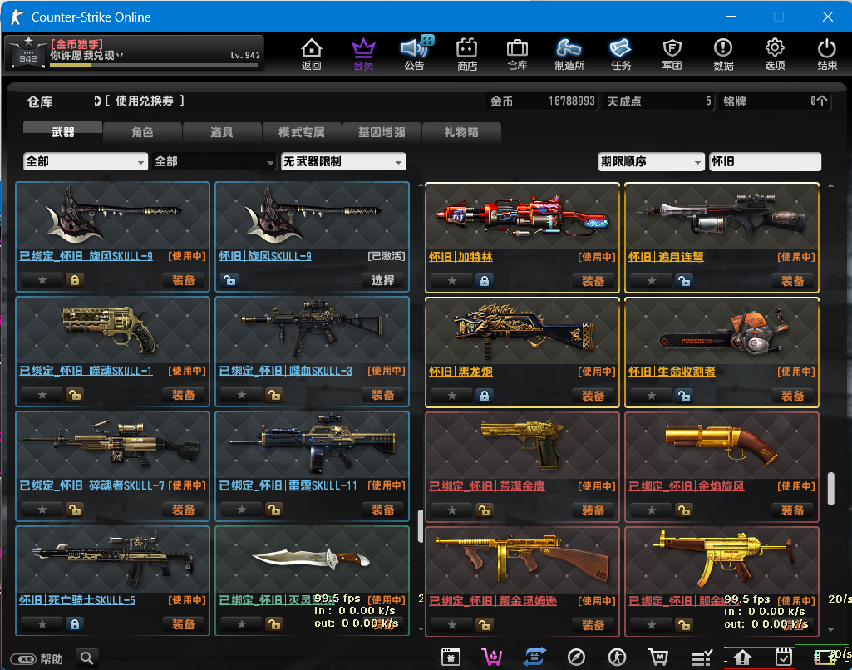
Task: Open the 公告 announcements speaker icon
Action: pyautogui.click(x=415, y=54)
